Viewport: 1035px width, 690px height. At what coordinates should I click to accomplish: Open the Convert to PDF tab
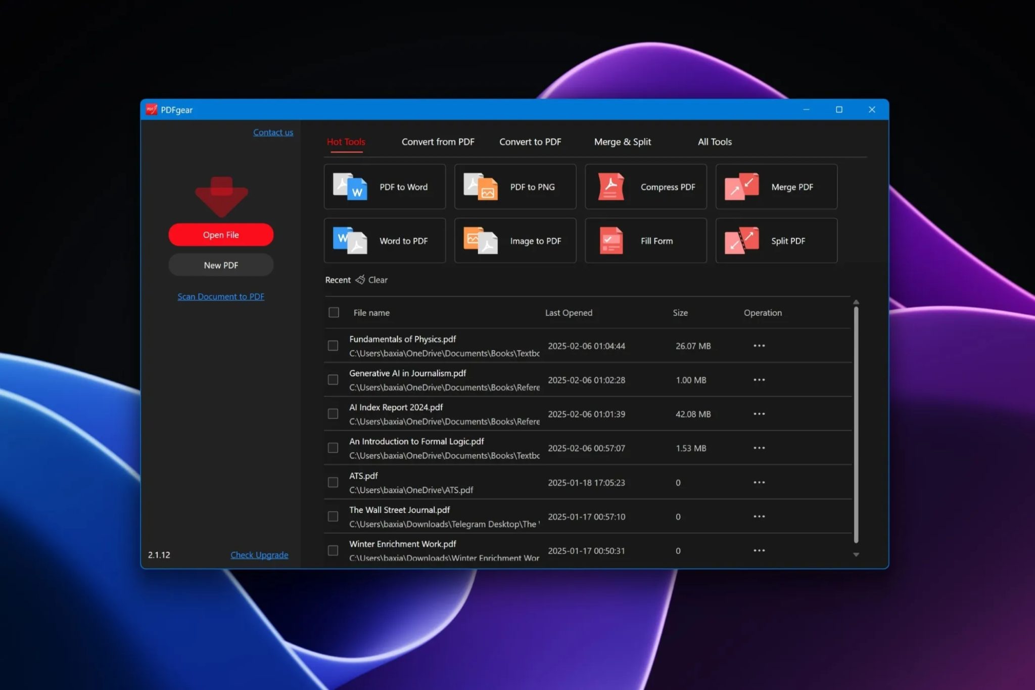coord(530,142)
